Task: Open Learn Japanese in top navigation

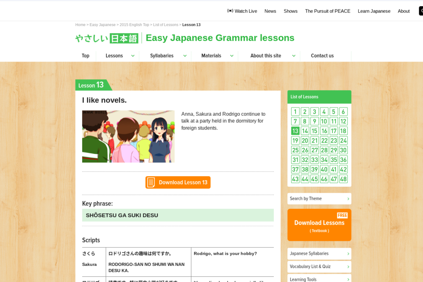Action: [374, 11]
